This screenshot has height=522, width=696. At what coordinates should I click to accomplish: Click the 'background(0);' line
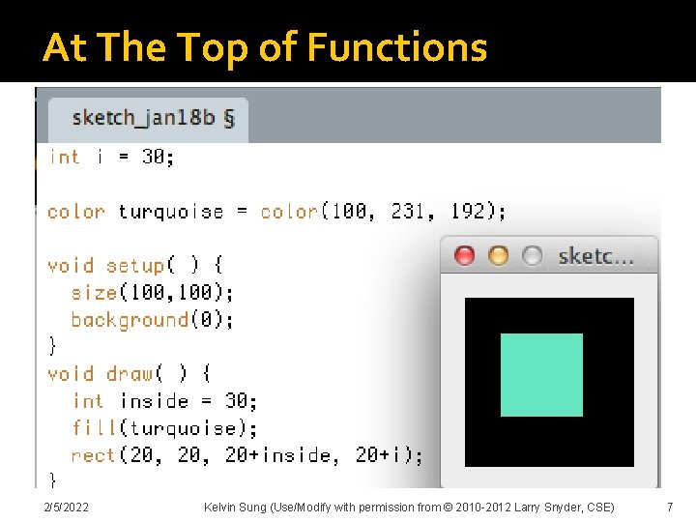pos(152,320)
